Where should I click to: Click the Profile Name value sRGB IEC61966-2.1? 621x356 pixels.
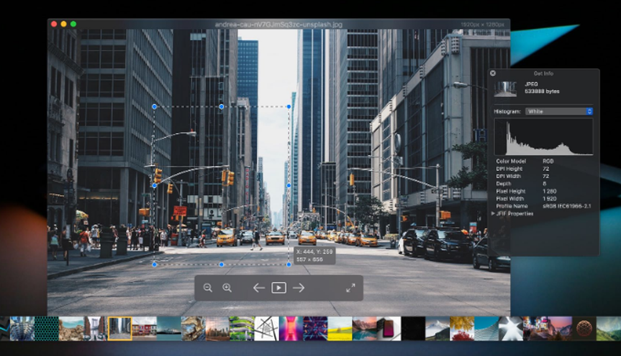point(566,206)
